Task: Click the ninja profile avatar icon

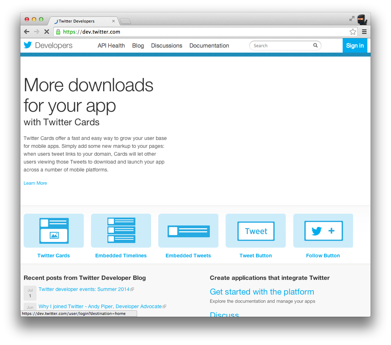Action: (362, 19)
